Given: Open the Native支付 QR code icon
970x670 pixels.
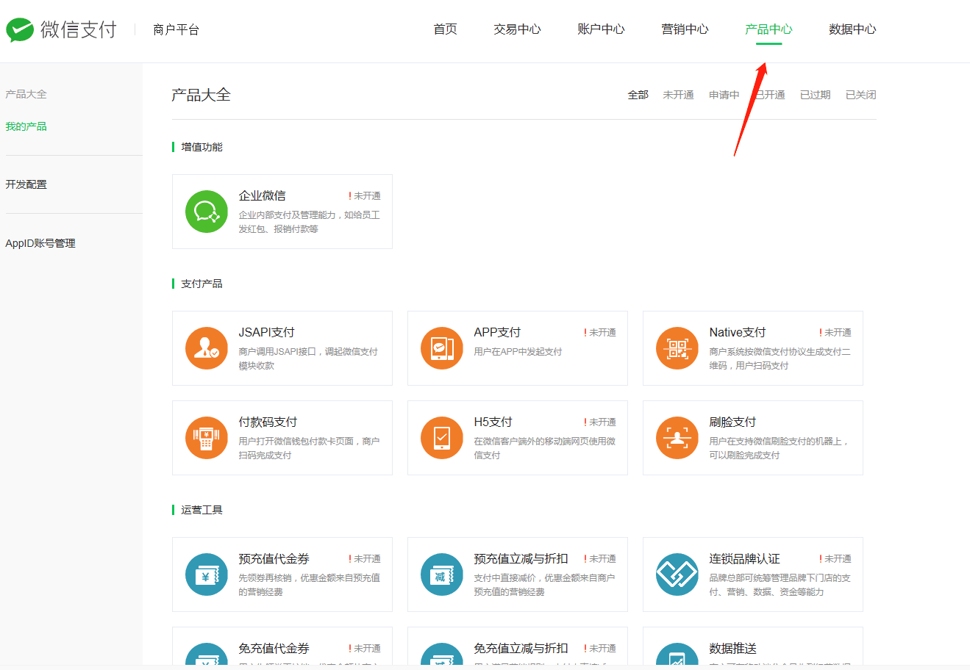Looking at the screenshot, I should (677, 348).
